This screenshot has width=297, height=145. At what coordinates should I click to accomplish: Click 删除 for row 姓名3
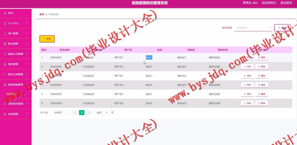262,76
